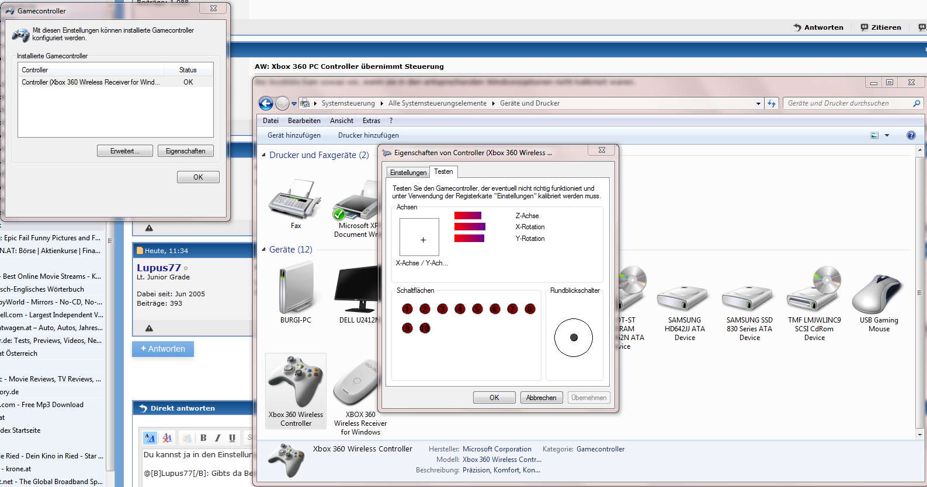Click Eigenschaften button in Gamecontroller window
This screenshot has width=927, height=487.
(x=186, y=151)
